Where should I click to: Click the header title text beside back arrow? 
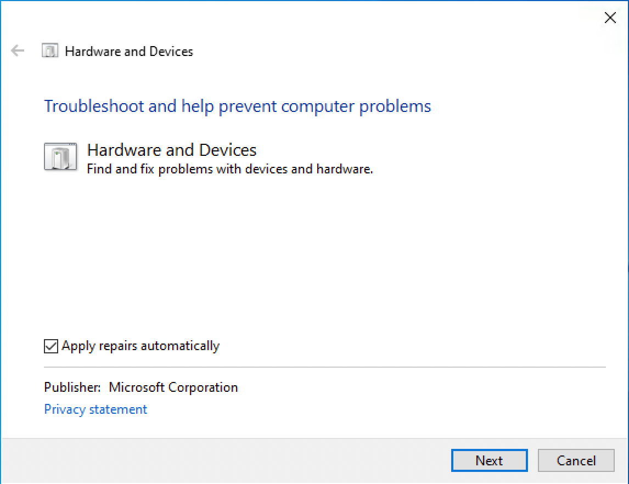[x=129, y=52]
